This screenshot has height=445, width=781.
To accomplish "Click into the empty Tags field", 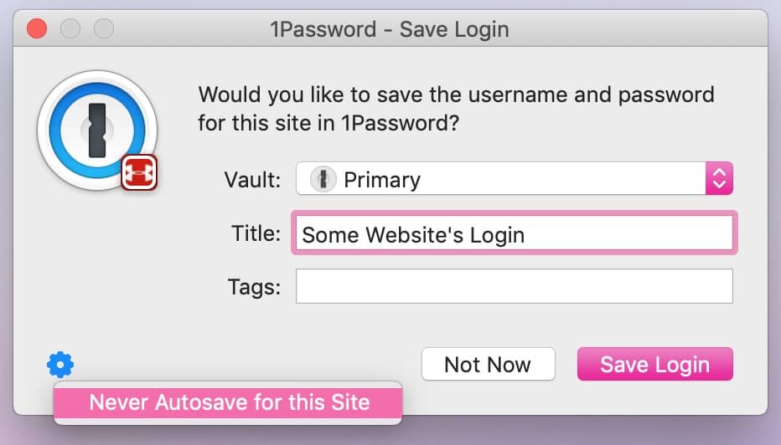I will (514, 286).
